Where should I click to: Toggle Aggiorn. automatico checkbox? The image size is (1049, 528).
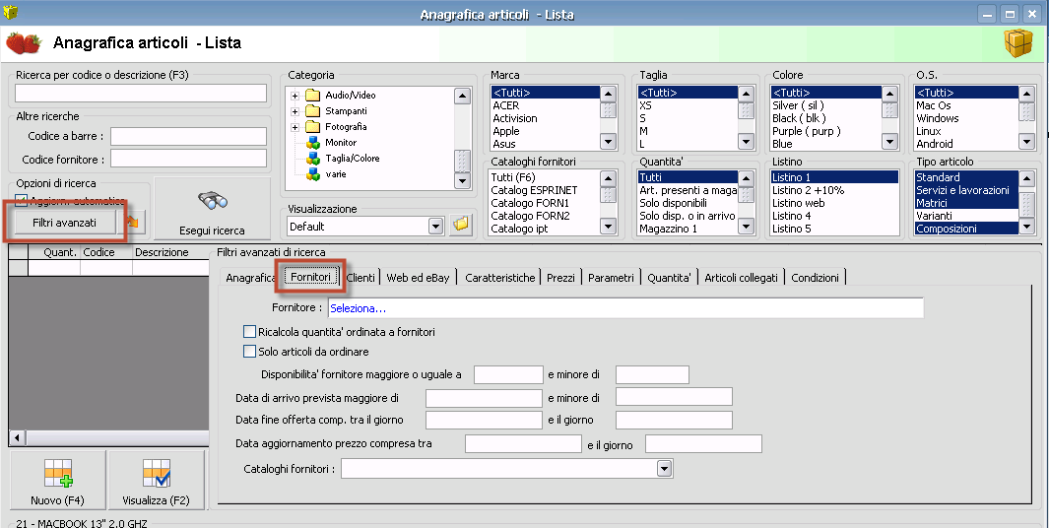(x=21, y=201)
